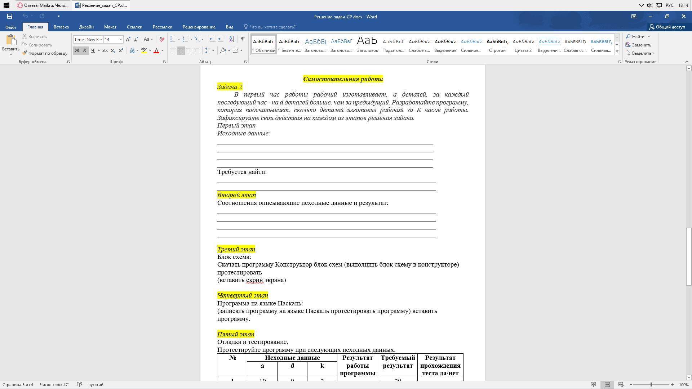
Task: Open the Вставка ribbon tab
Action: pos(61,27)
